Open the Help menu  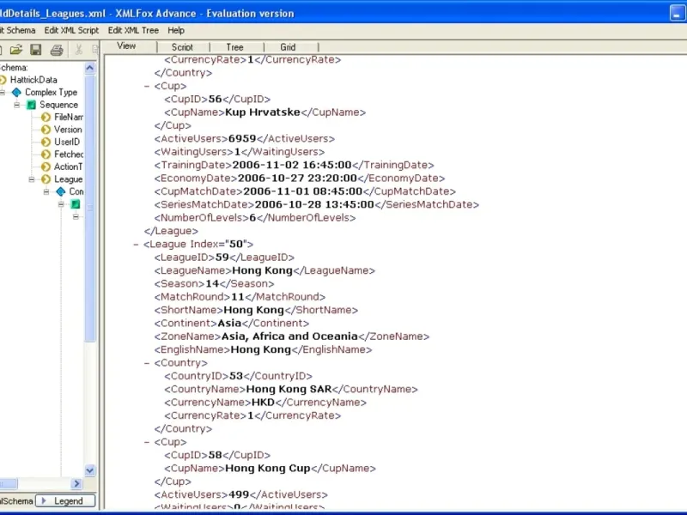[x=176, y=30]
